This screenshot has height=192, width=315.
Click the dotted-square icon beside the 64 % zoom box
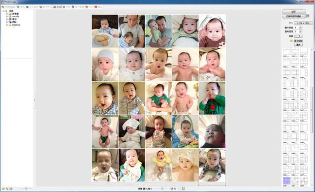179,189
